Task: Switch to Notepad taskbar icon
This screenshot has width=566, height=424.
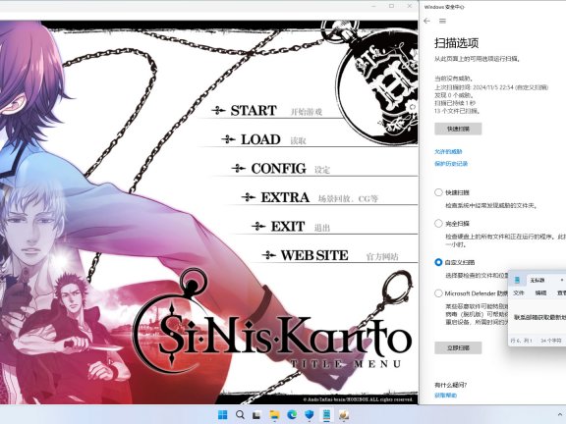Action: click(326, 414)
